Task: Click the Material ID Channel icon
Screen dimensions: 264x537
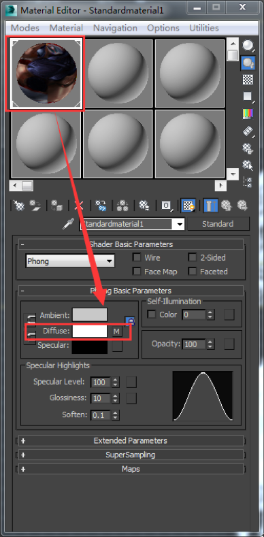Action: [167, 206]
